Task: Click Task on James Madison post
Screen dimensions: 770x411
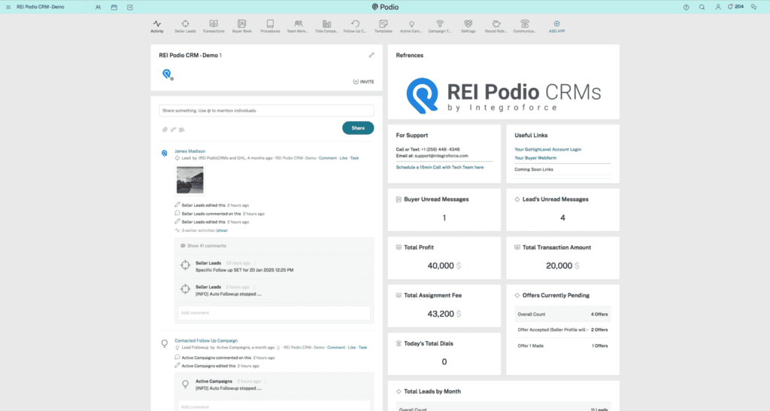Action: pyautogui.click(x=355, y=158)
